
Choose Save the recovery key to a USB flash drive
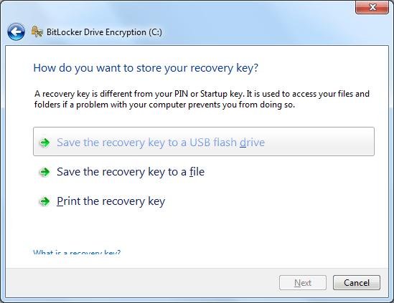point(204,141)
